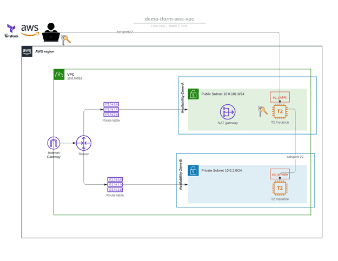Select the T2 Instance in the public subnet
Image resolution: width=338 pixels, height=261 pixels.
pyautogui.click(x=280, y=111)
